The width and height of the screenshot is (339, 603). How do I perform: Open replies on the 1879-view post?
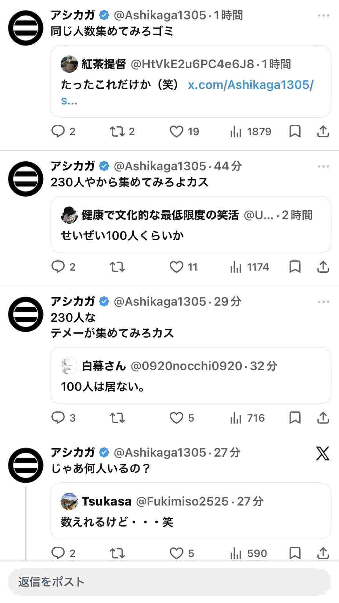coord(58,131)
